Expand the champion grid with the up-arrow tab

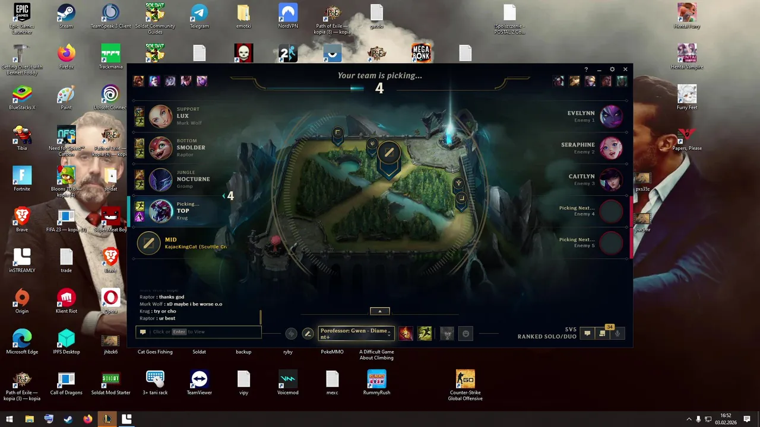(x=380, y=311)
